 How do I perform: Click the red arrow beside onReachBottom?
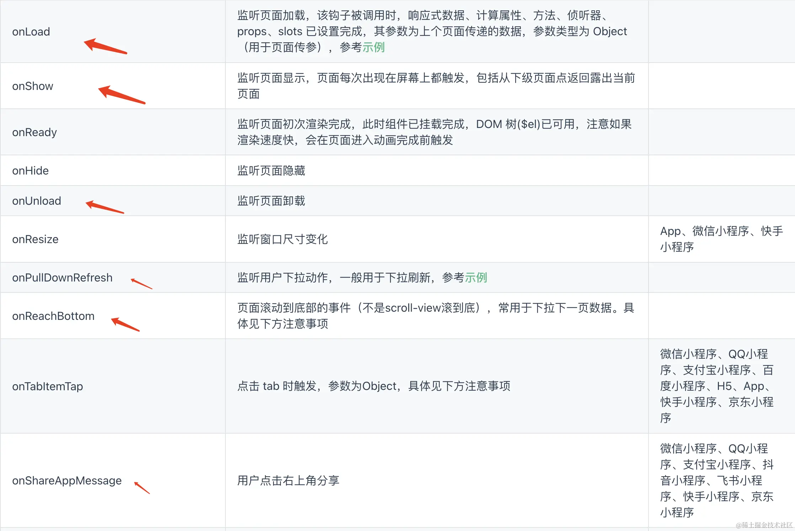tap(125, 324)
